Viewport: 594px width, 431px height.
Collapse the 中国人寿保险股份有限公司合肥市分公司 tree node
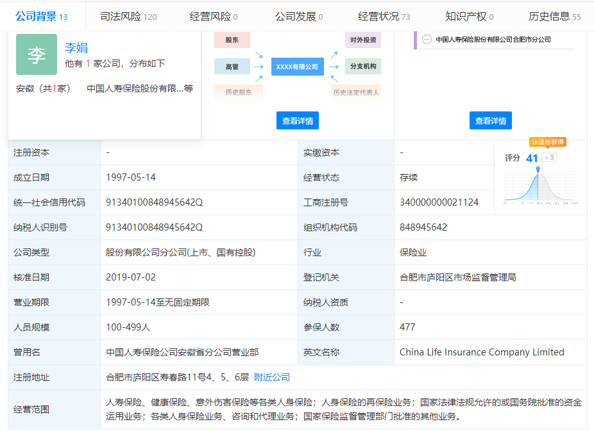(427, 39)
